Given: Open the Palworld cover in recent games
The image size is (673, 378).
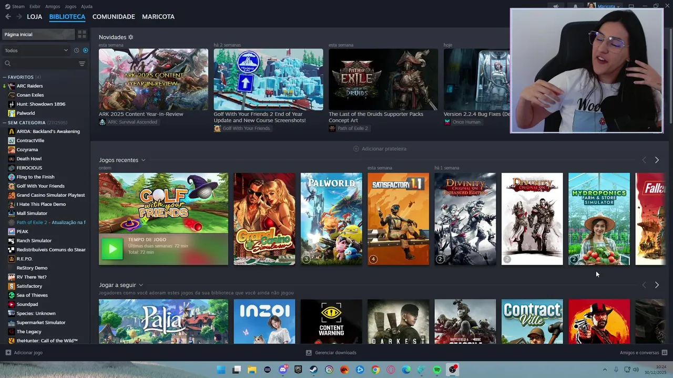Looking at the screenshot, I should point(331,219).
